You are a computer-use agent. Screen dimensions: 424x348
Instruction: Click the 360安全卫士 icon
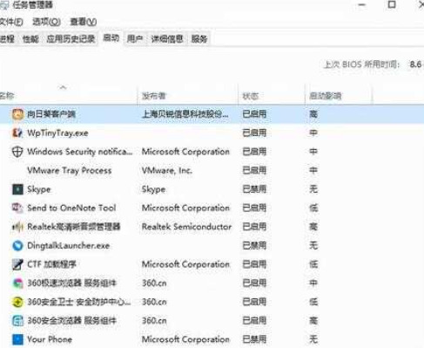[17, 302]
